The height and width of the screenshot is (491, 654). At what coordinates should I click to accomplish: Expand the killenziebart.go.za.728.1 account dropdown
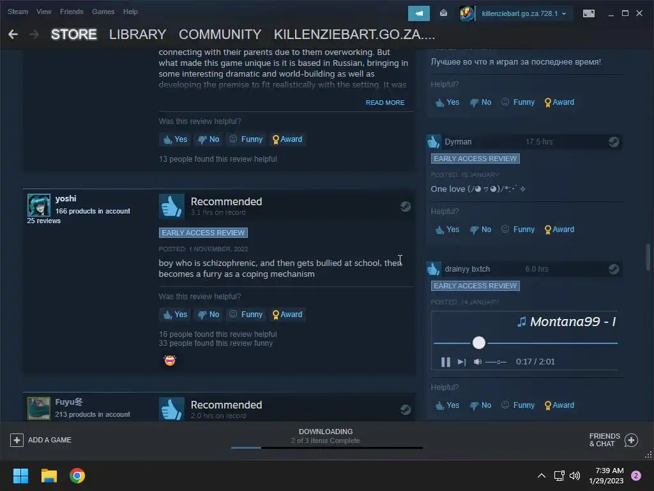[524, 13]
